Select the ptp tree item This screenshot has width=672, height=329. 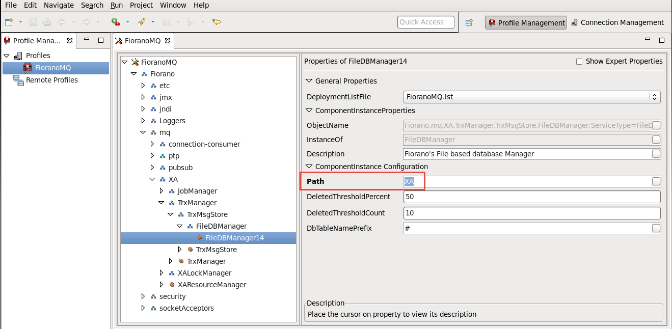pos(174,156)
